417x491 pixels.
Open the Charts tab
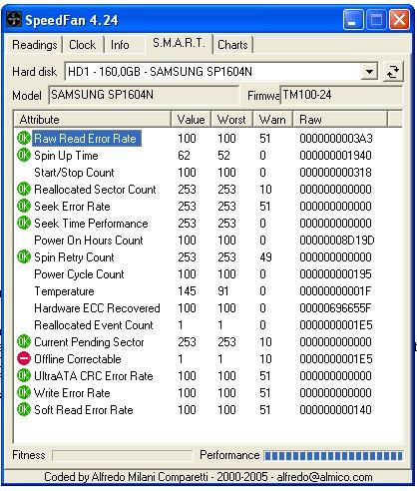(x=232, y=45)
